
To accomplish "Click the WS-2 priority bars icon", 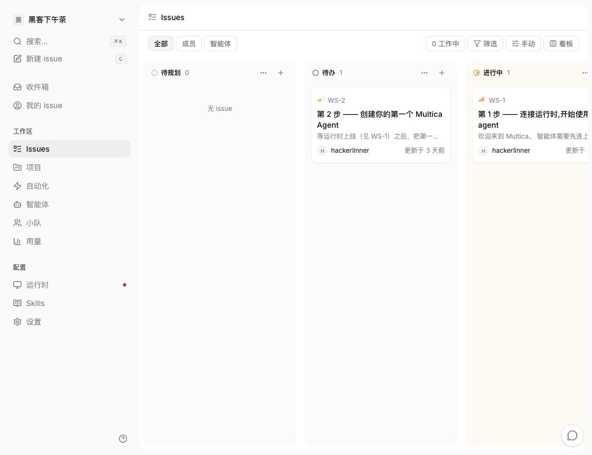I will [320, 99].
